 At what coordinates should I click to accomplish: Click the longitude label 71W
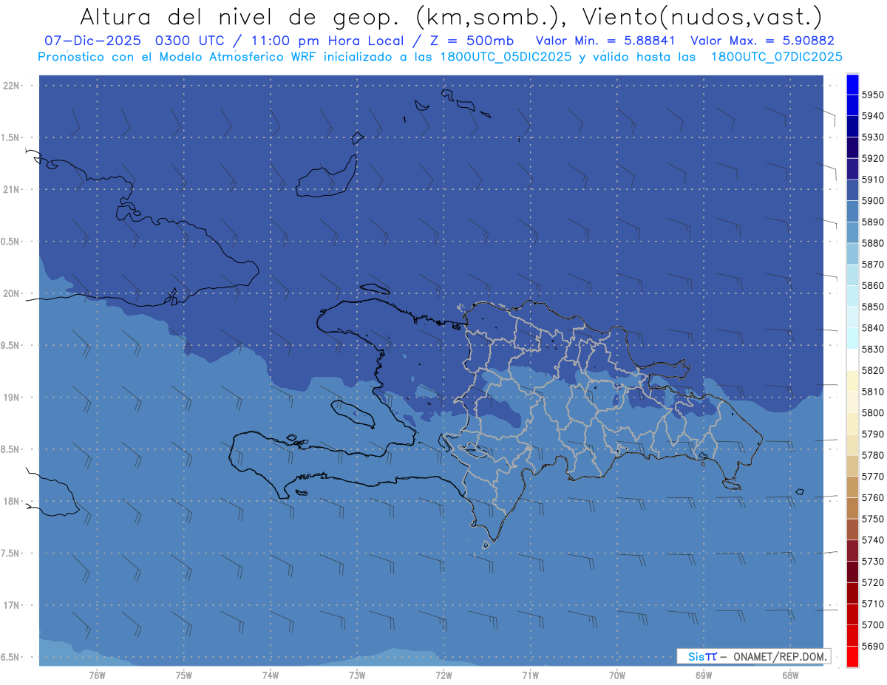point(530,675)
